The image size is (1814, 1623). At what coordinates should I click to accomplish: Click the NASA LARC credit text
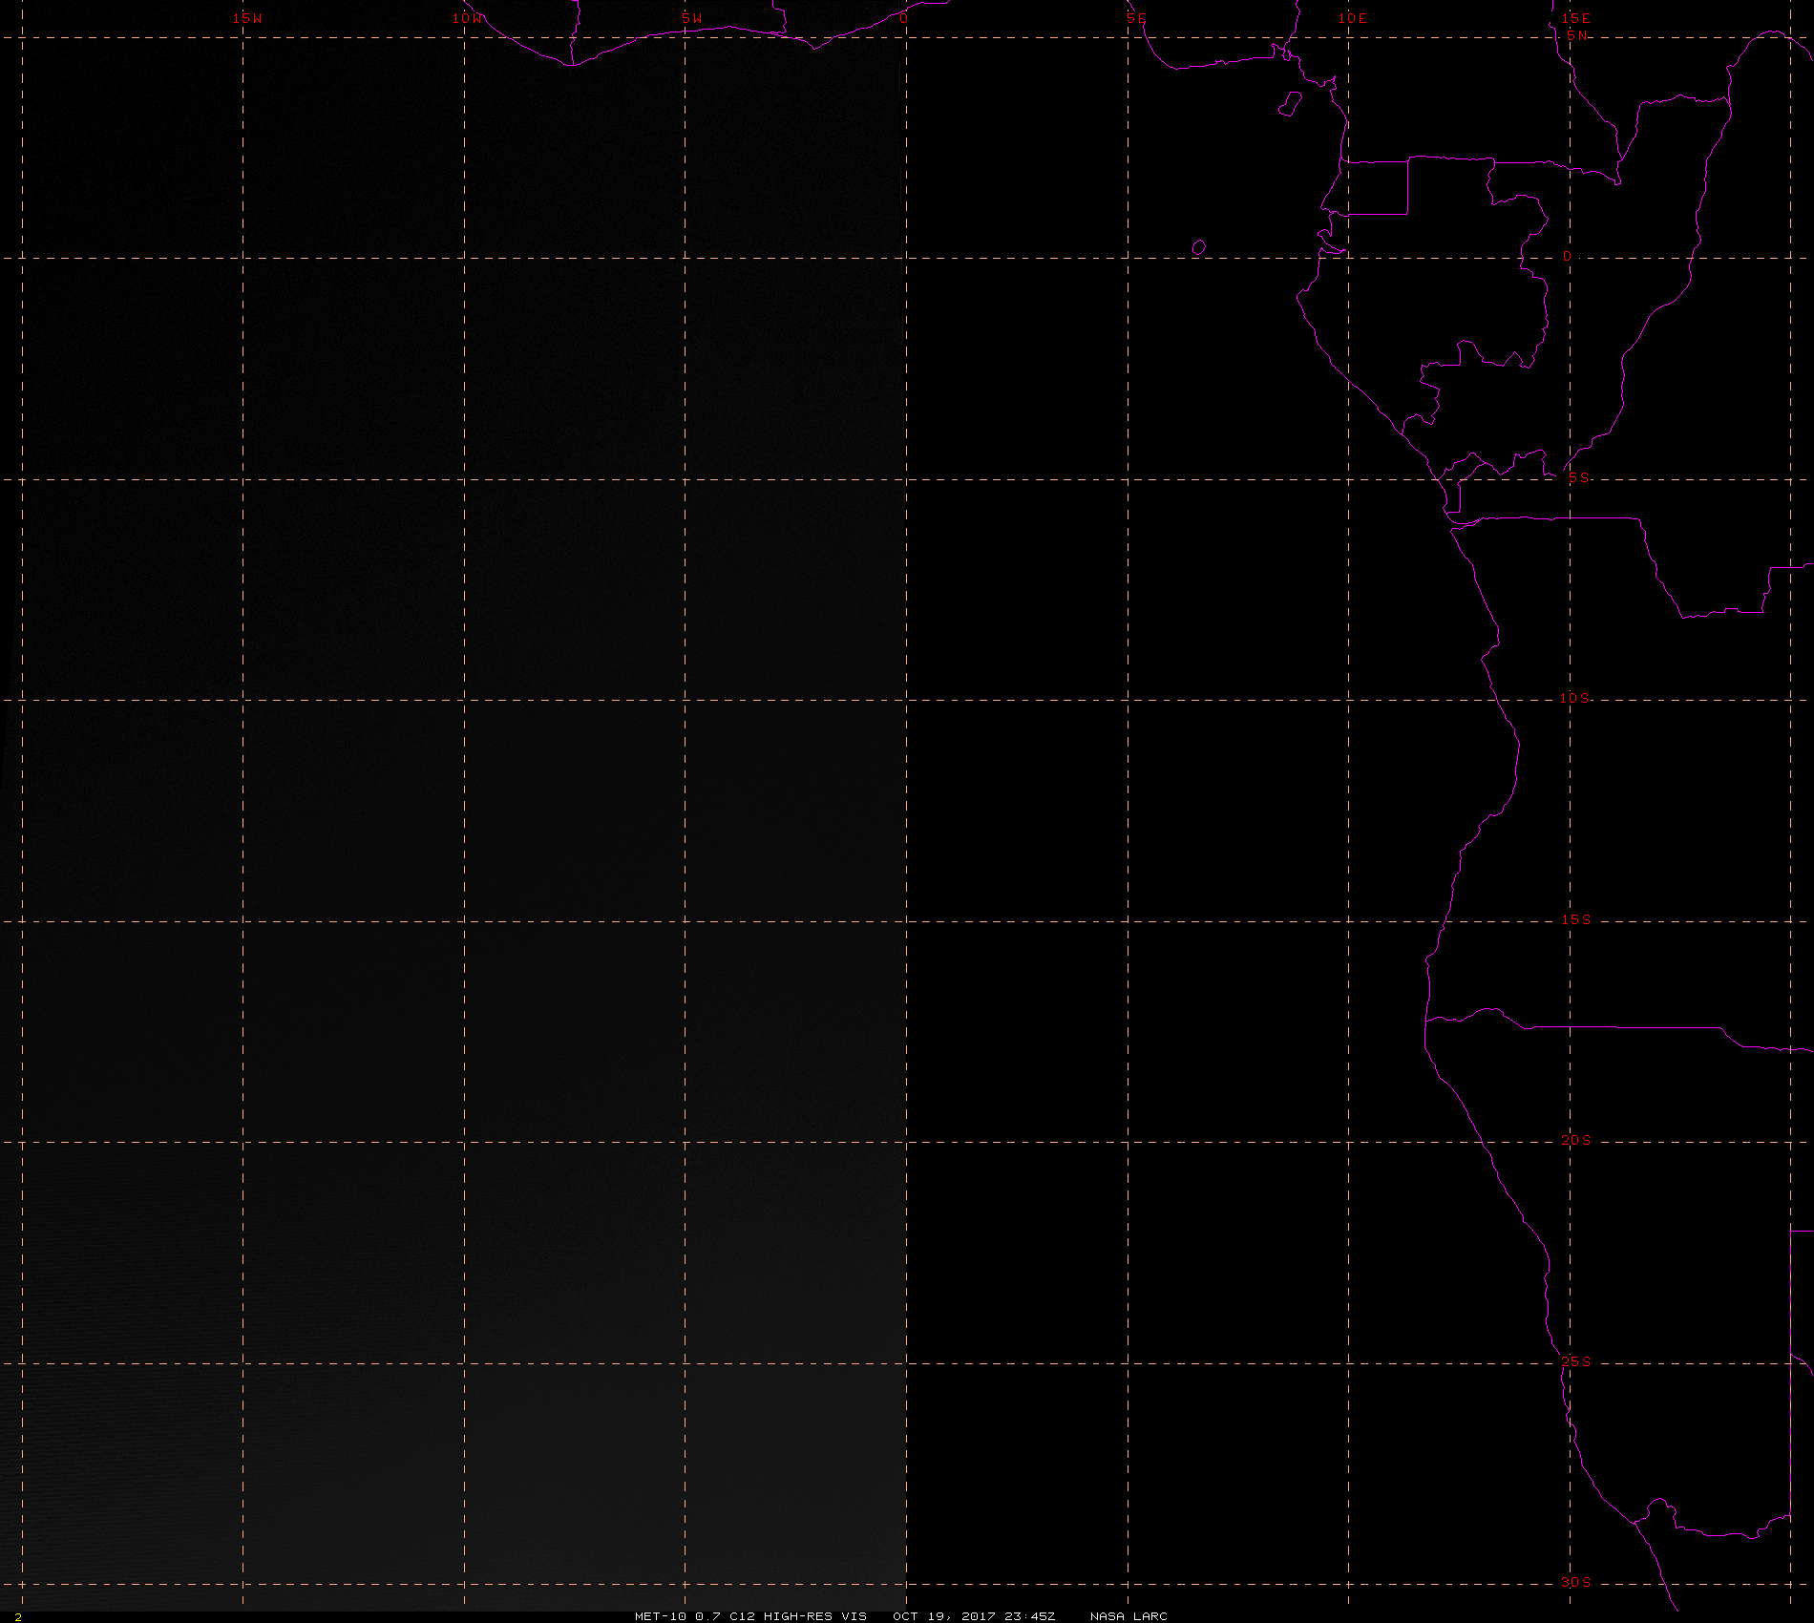pyautogui.click(x=1128, y=1615)
